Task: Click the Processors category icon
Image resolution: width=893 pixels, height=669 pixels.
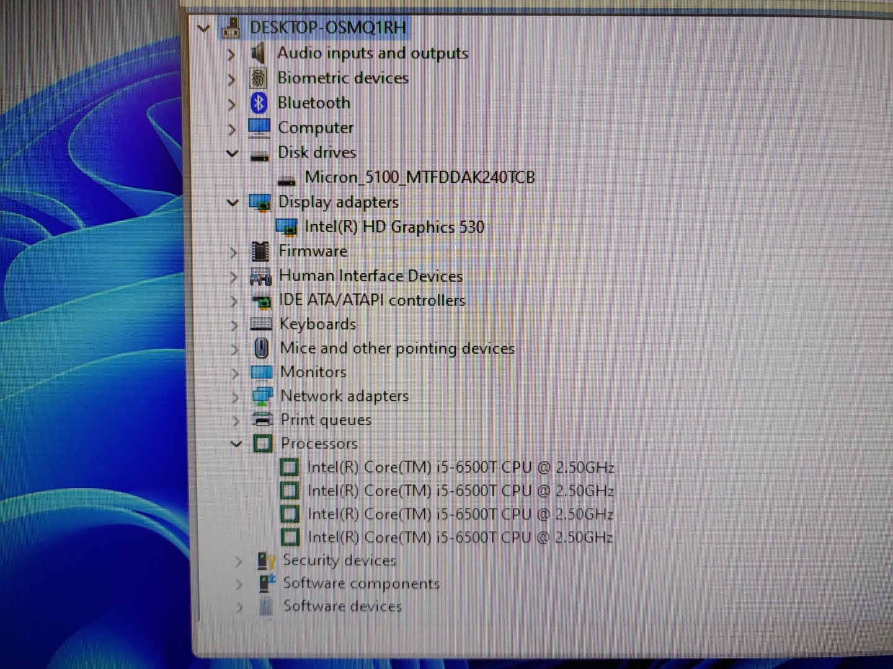Action: [x=263, y=444]
